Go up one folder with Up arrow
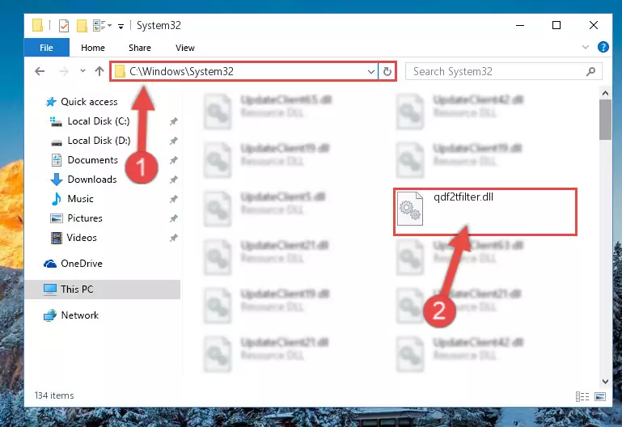 pos(99,71)
